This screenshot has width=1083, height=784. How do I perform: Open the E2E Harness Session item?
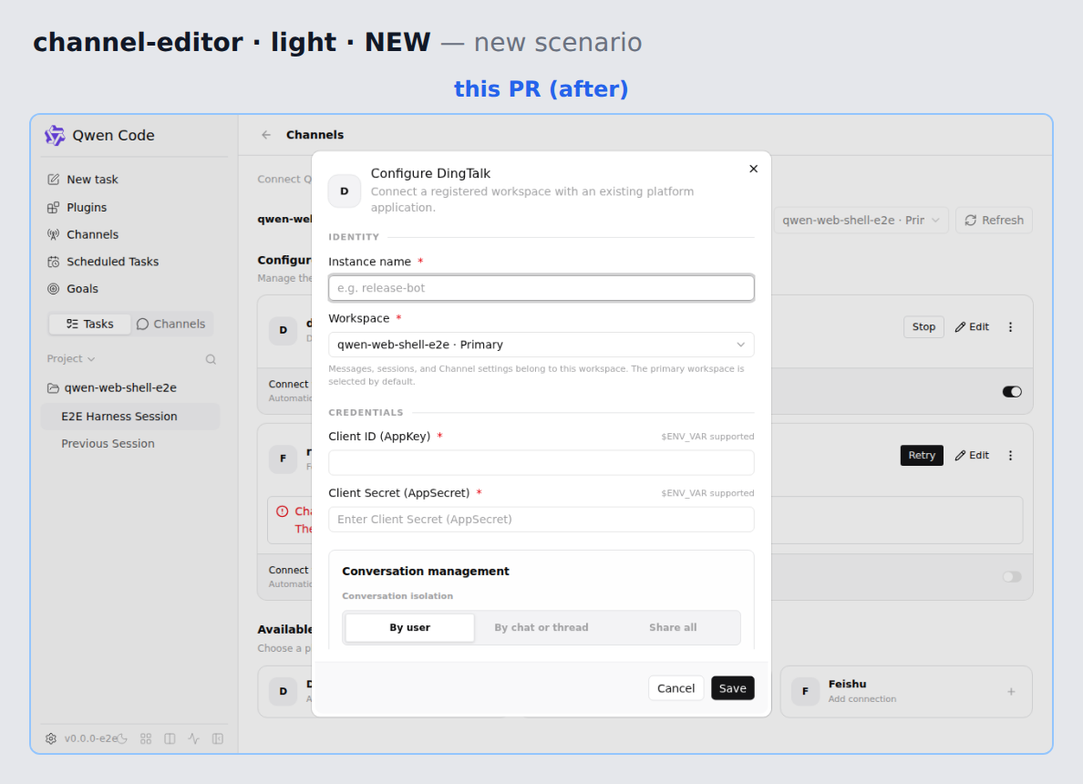point(129,417)
